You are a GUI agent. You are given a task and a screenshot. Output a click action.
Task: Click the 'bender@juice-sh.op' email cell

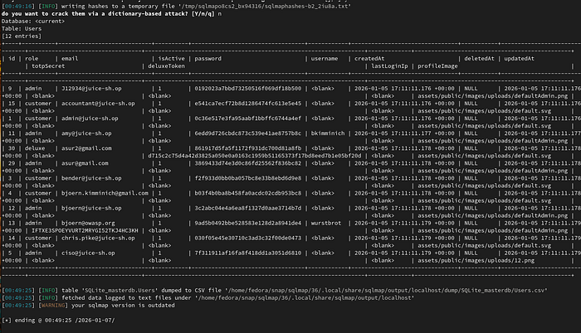click(91, 178)
